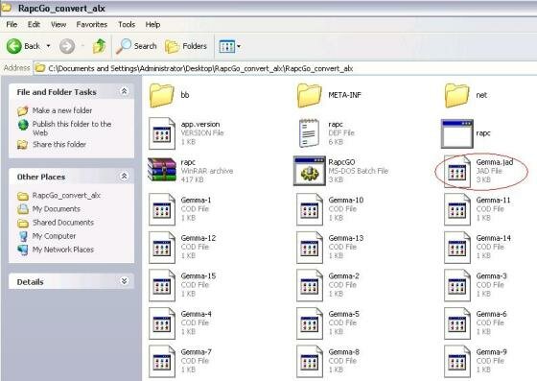Open the Edit menu
The width and height of the screenshot is (537, 381).
(34, 24)
